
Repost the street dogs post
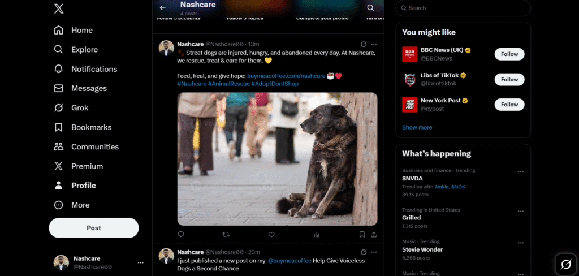[226, 234]
